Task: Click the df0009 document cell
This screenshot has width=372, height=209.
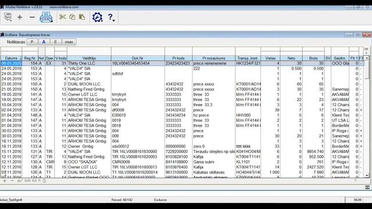Action: tap(138, 110)
